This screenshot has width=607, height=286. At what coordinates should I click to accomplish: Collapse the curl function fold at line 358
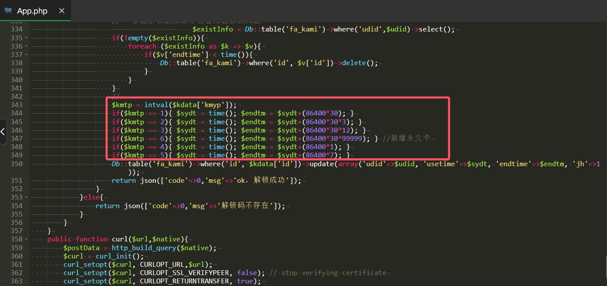pos(26,239)
